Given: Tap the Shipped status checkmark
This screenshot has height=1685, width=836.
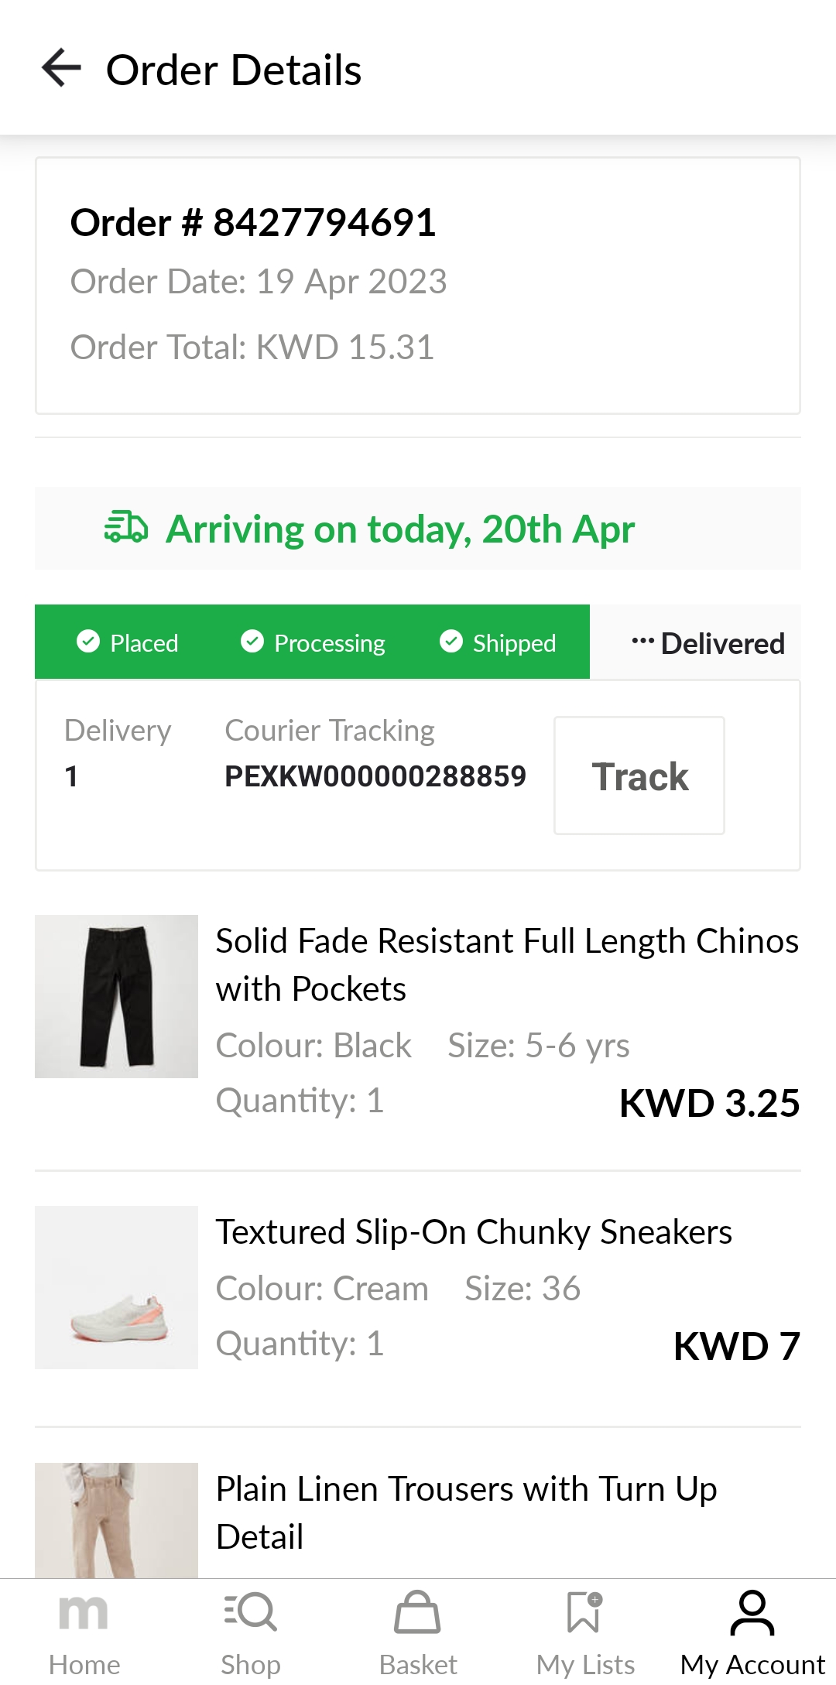Looking at the screenshot, I should 451,642.
